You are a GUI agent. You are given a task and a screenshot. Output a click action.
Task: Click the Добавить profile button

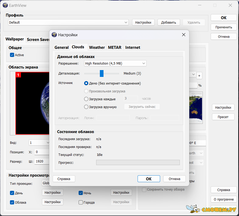[x=169, y=22]
